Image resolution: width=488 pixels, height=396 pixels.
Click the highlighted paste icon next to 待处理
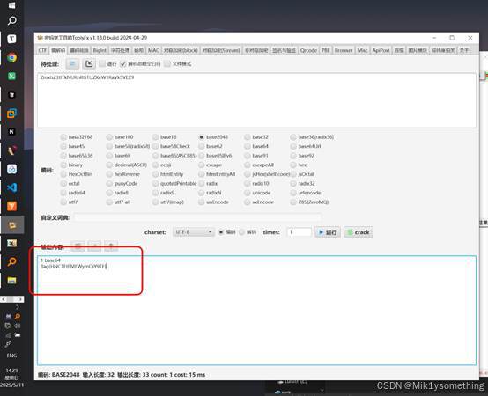[72, 63]
